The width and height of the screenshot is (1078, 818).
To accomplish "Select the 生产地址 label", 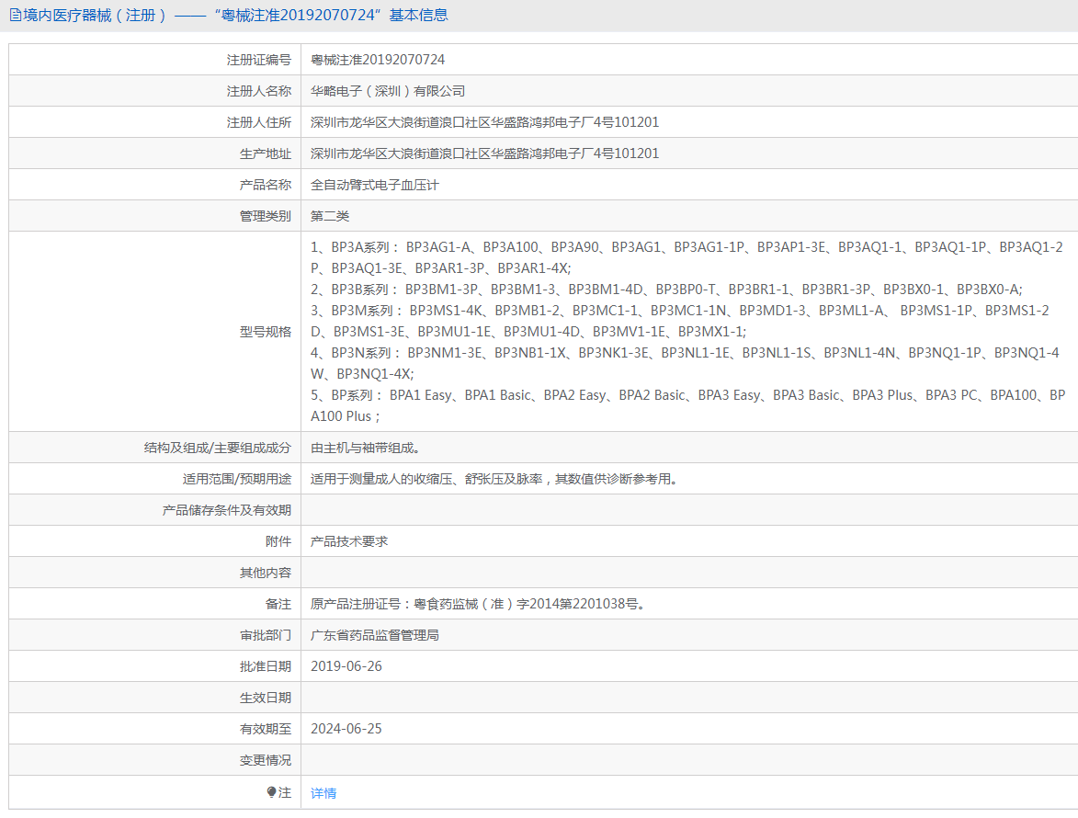I will tap(266, 154).
